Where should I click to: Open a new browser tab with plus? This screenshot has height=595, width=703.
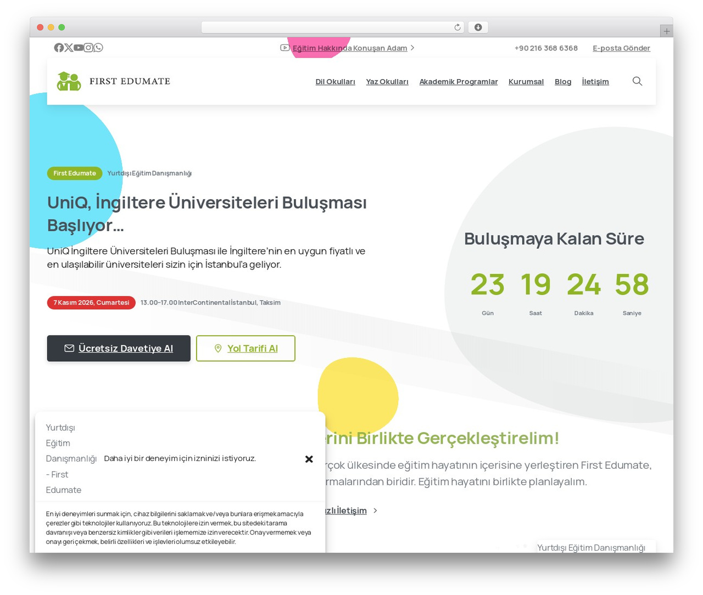[667, 31]
